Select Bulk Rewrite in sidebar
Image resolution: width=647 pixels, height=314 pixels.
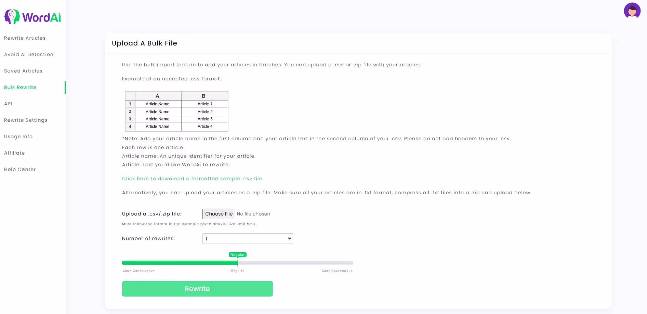click(x=20, y=87)
